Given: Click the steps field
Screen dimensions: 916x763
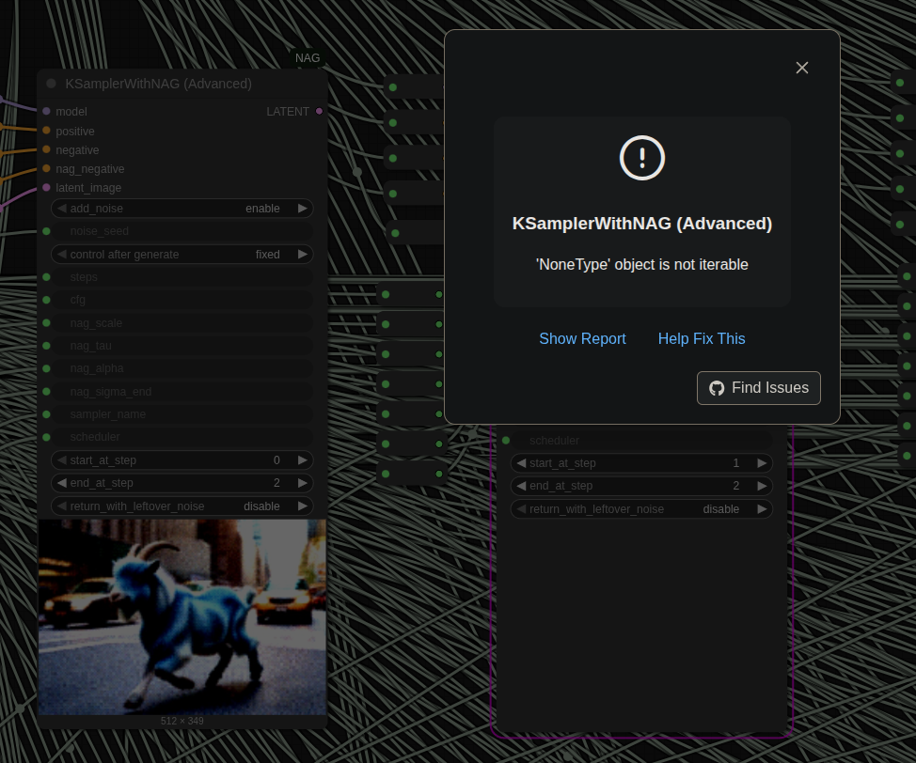Looking at the screenshot, I should pyautogui.click(x=182, y=276).
